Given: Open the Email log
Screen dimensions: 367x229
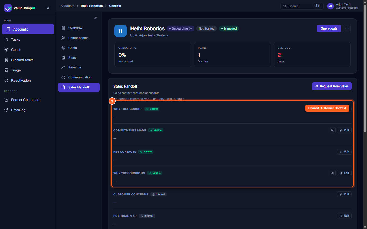Looking at the screenshot, I should point(28,110).
